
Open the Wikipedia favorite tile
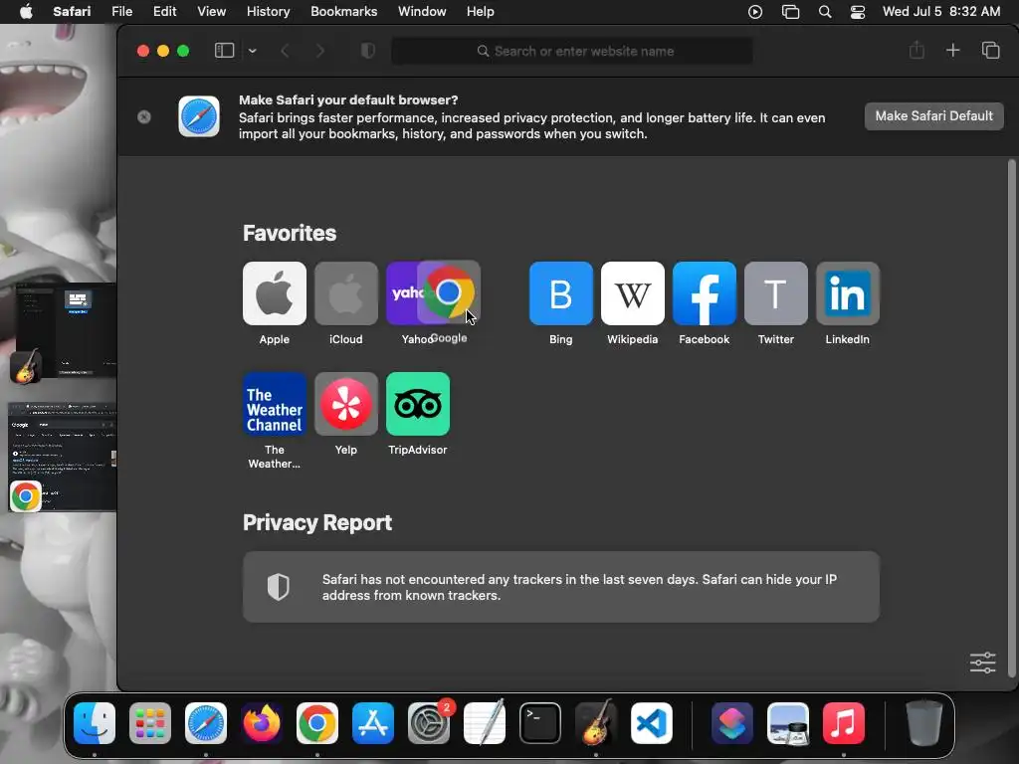632,293
